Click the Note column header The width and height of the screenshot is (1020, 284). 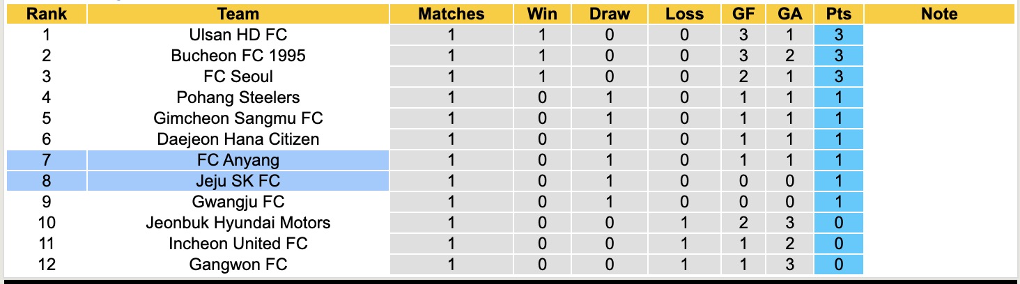tap(938, 14)
